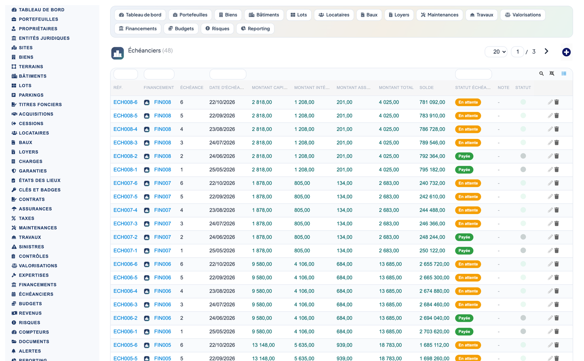Open FIN005 link in row ECH005-6

click(162, 345)
